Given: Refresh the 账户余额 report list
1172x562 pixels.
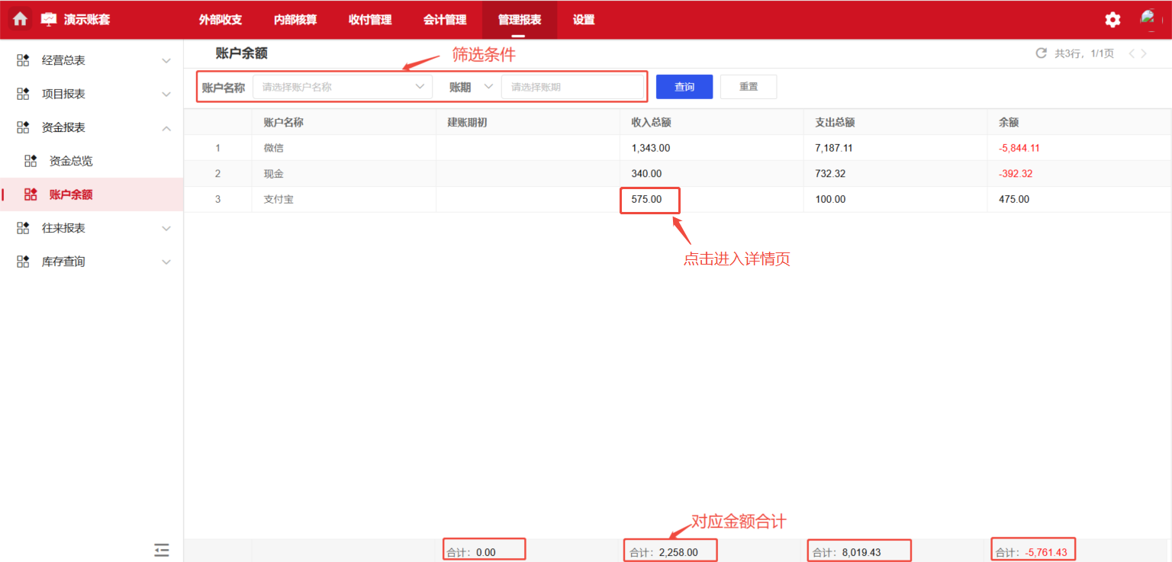Looking at the screenshot, I should (1041, 53).
